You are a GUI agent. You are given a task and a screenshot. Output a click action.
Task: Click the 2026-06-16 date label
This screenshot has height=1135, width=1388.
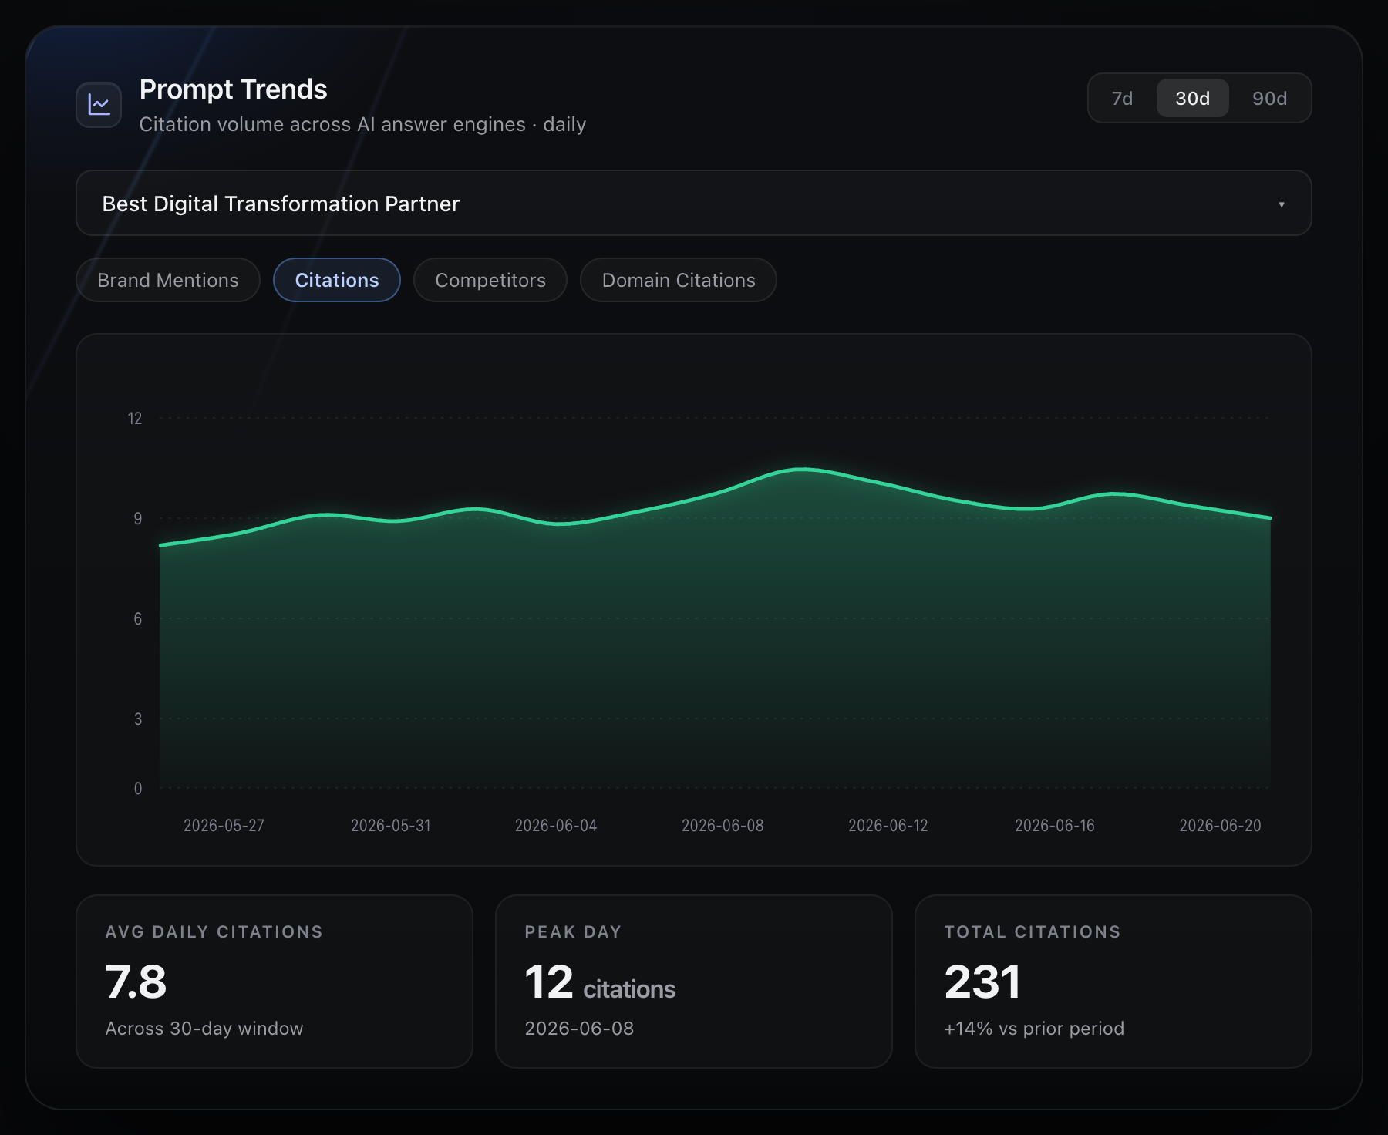[1055, 825]
